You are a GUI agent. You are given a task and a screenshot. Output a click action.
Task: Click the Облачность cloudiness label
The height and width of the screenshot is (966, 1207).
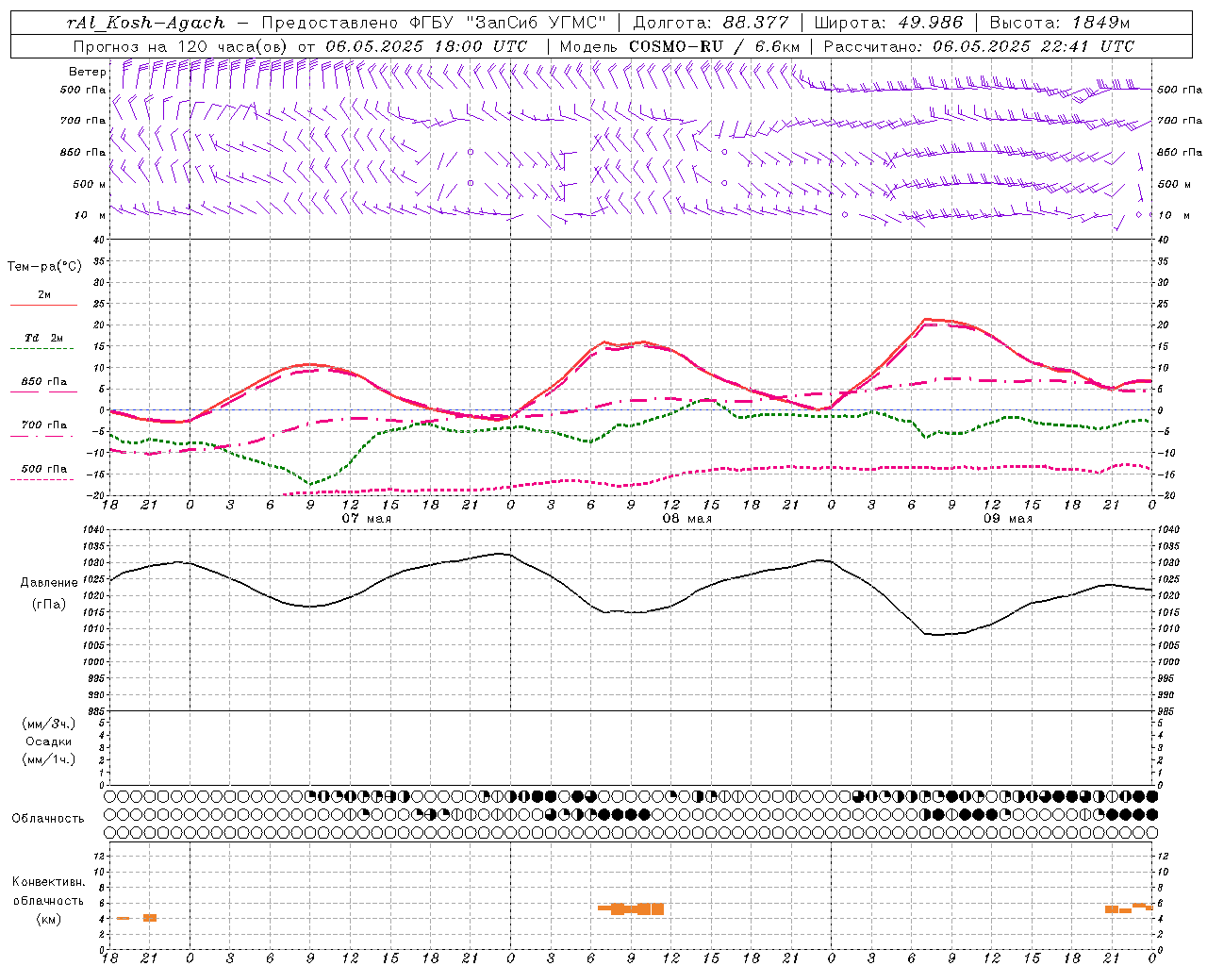point(48,819)
